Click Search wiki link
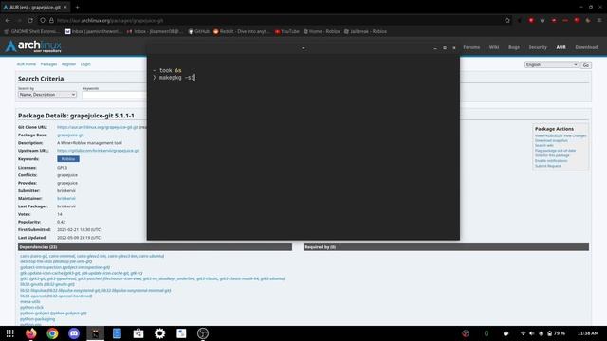607x341 pixels. pyautogui.click(x=544, y=145)
